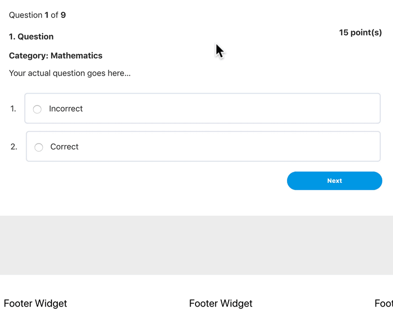The width and height of the screenshot is (393, 326).
Task: Select the "Incorrect" radio button
Action: coord(37,109)
